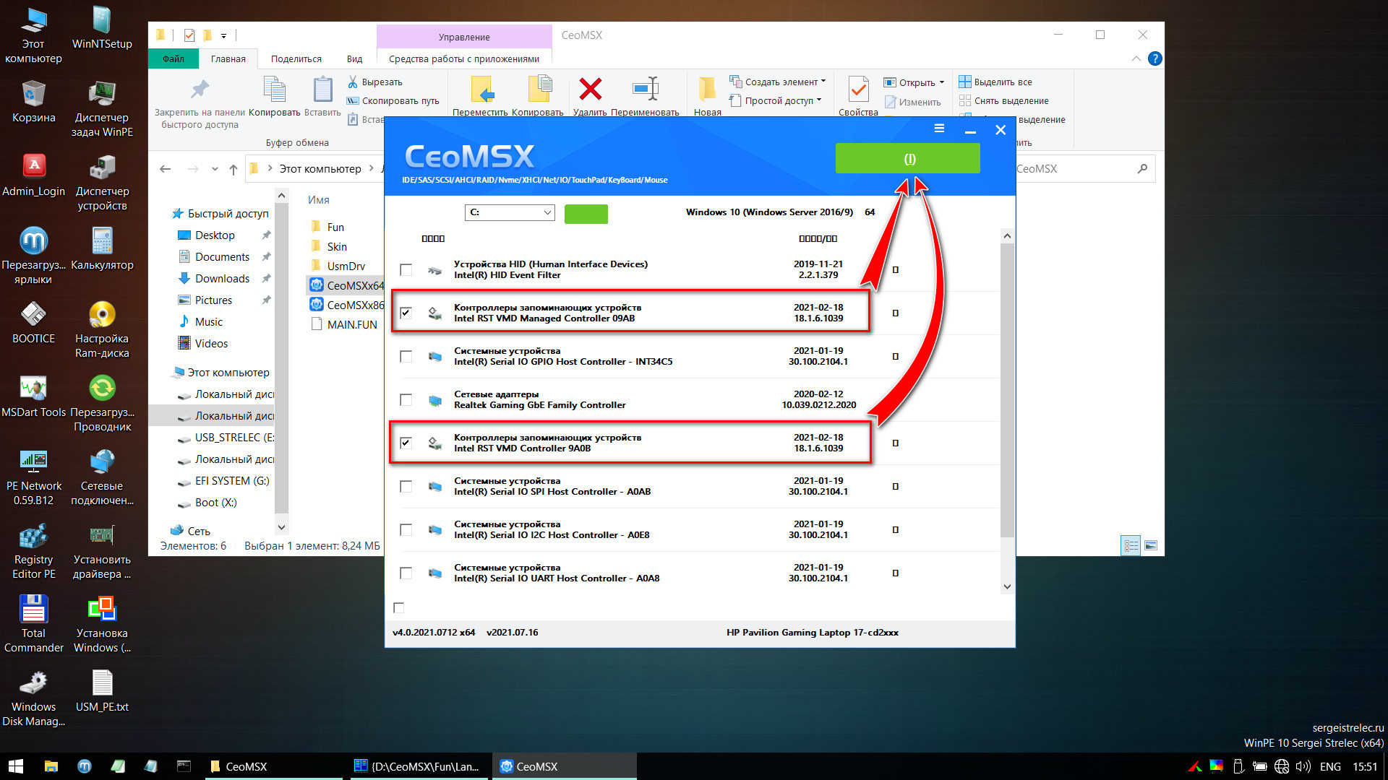The width and height of the screenshot is (1388, 780).
Task: Click Explorer up-directory arrow
Action: coord(233,169)
